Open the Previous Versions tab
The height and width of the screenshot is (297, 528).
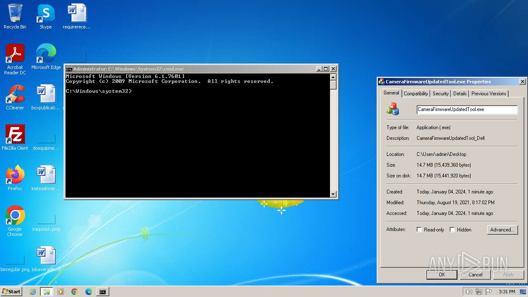tap(489, 94)
